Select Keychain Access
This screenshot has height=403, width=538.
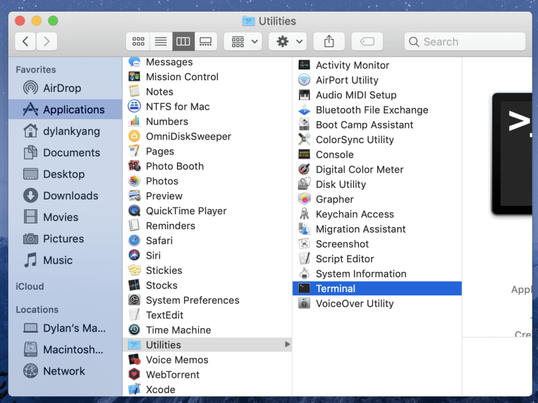click(377, 214)
